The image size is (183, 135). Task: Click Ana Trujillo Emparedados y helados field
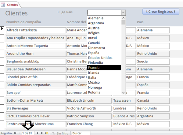coord(36,38)
